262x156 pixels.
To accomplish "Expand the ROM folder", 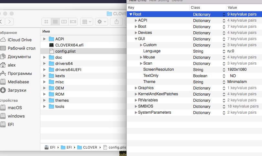I will click(44, 94).
